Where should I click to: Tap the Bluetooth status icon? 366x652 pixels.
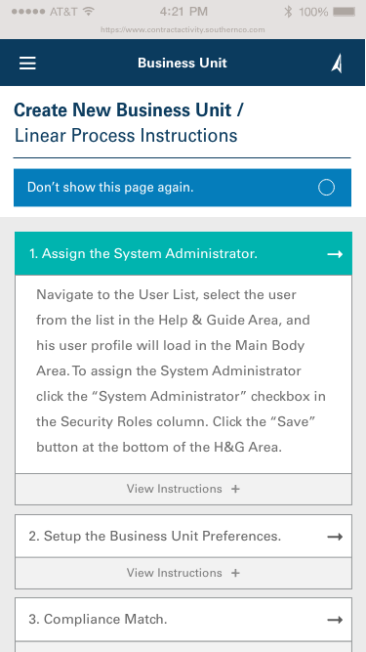coord(288,12)
